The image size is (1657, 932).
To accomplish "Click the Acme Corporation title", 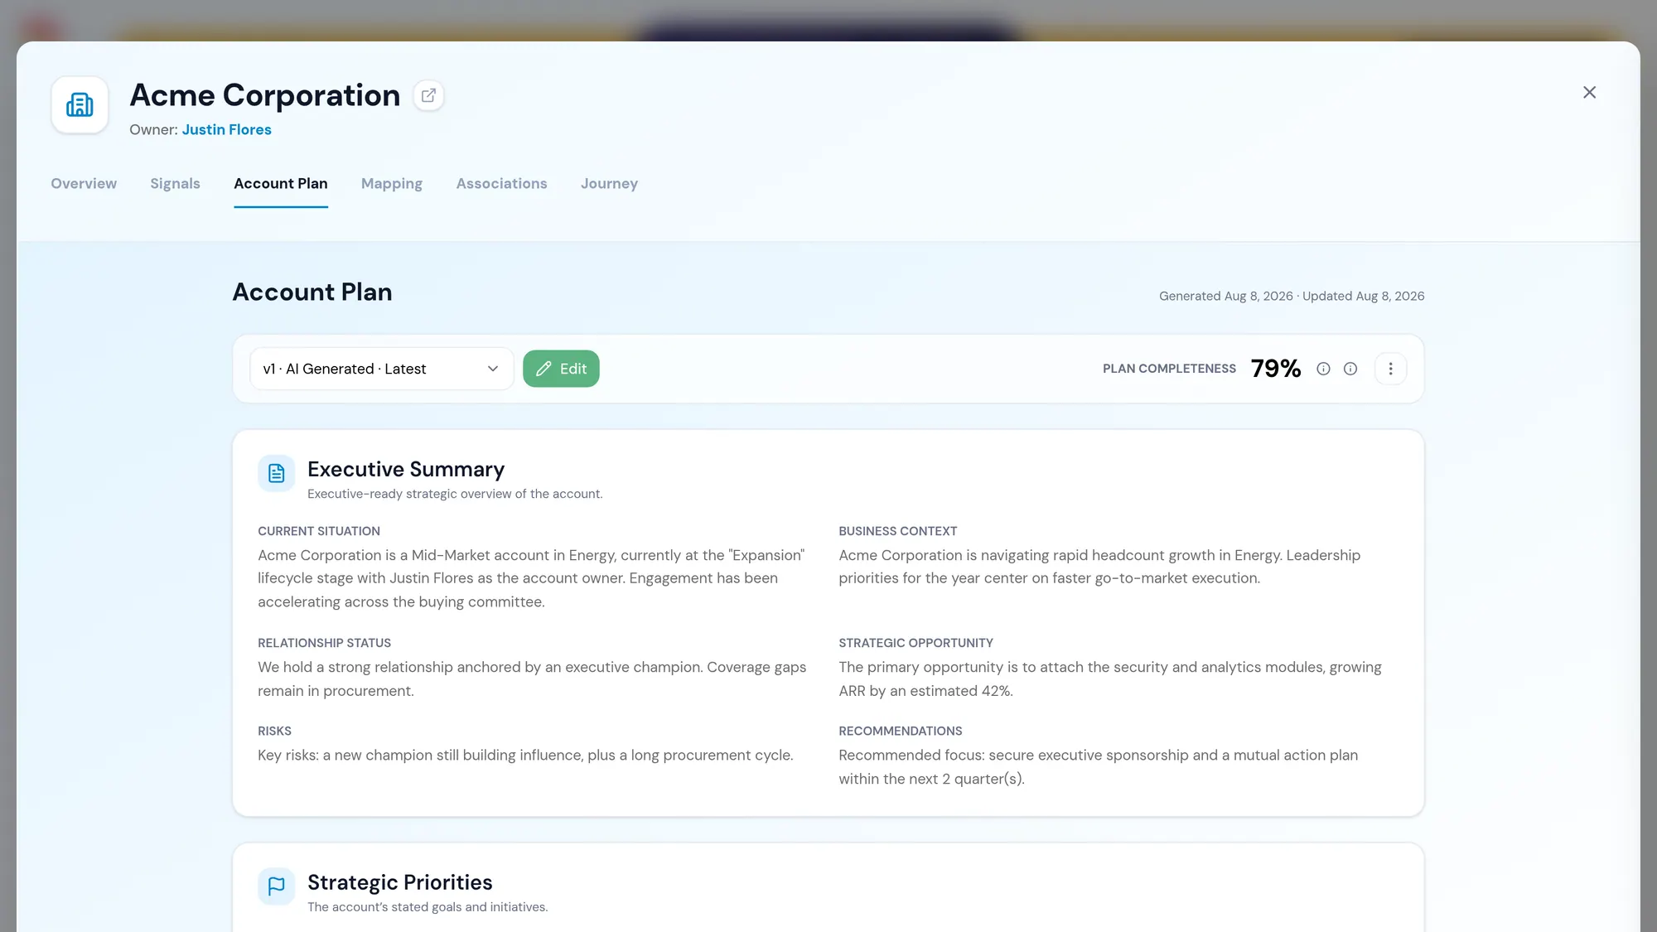I will pyautogui.click(x=264, y=95).
